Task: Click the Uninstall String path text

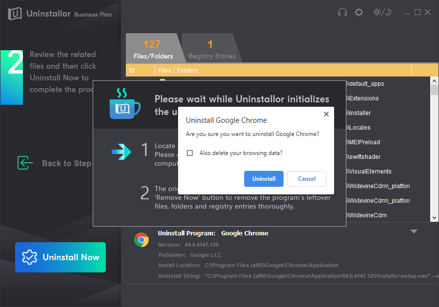Action: pyautogui.click(x=322, y=276)
